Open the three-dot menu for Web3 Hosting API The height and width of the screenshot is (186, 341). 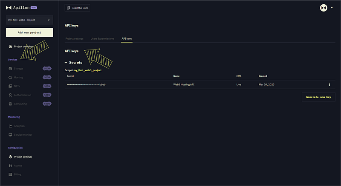tap(329, 84)
